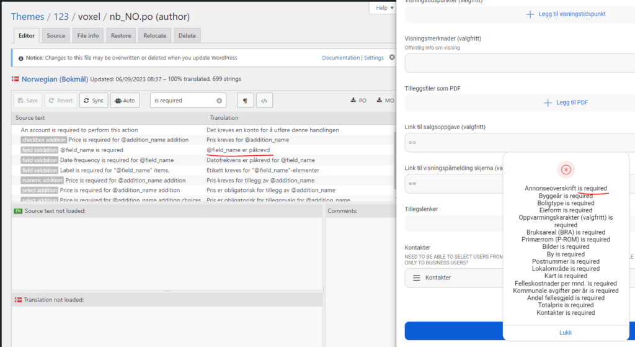The width and height of the screenshot is (635, 347).
Task: Click translation '@field_name er påkrevd'
Action: pos(238,150)
